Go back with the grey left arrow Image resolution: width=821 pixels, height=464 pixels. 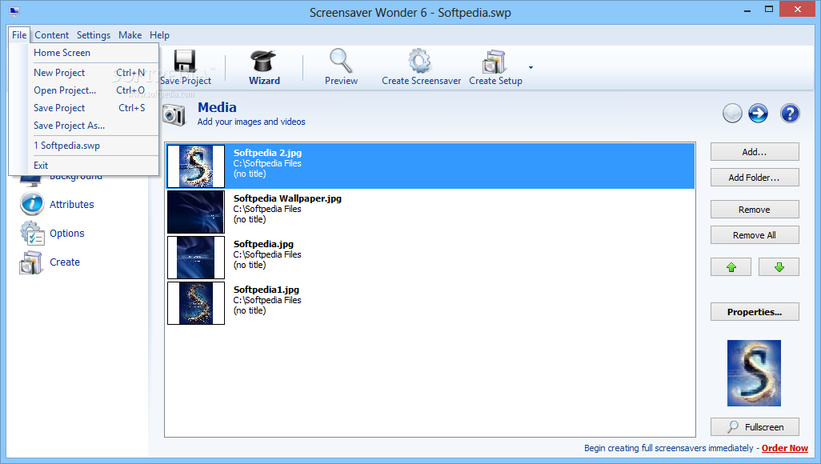pyautogui.click(x=732, y=113)
